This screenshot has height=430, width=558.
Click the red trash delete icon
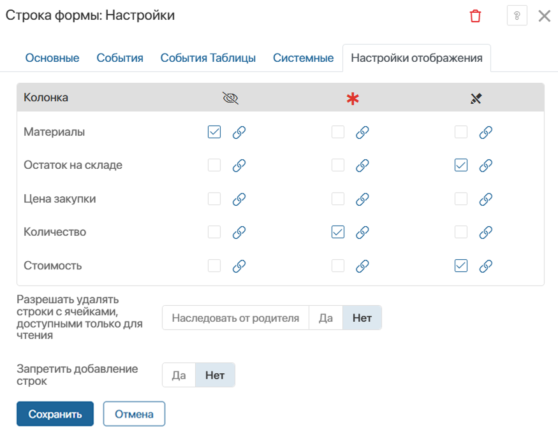(476, 16)
